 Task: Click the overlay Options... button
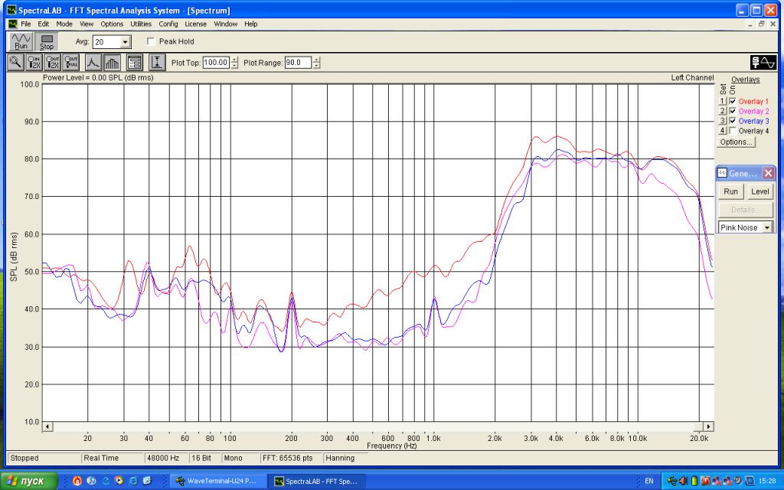(736, 142)
